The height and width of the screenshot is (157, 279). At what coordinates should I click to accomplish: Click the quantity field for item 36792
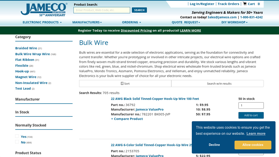click(251, 105)
